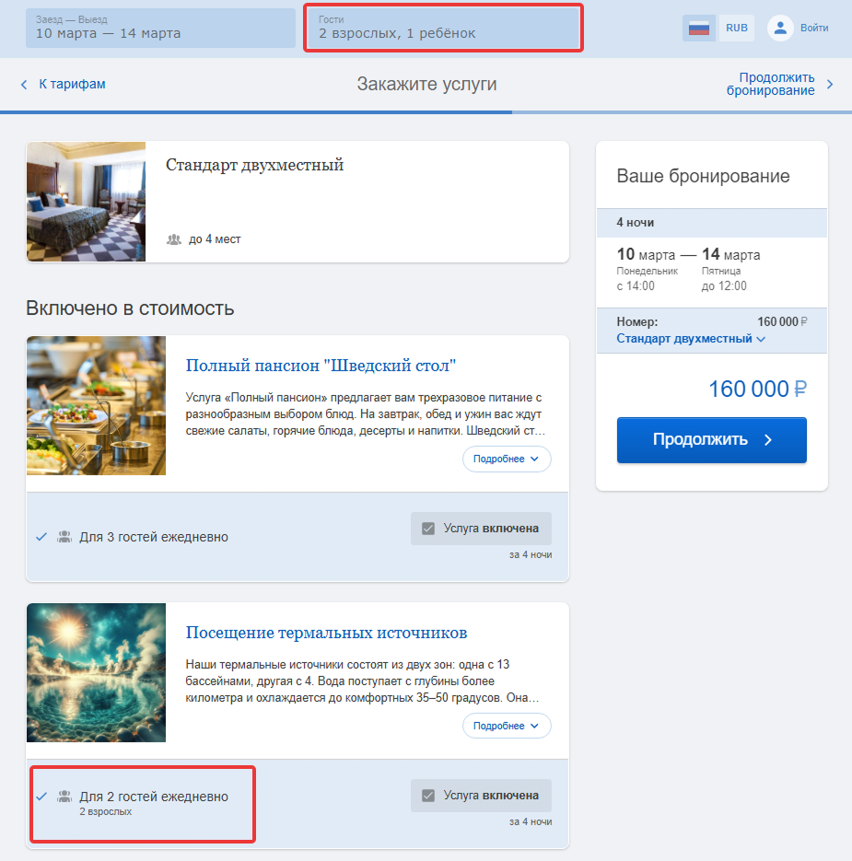Screen dimensions: 852x861
Task: Open the Стандарт двухместный room photo
Action: click(87, 202)
